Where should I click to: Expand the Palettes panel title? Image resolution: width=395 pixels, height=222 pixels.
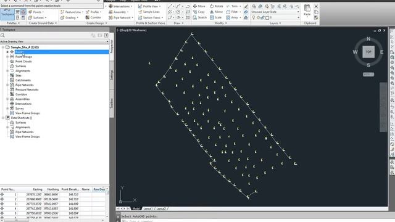tap(13, 23)
